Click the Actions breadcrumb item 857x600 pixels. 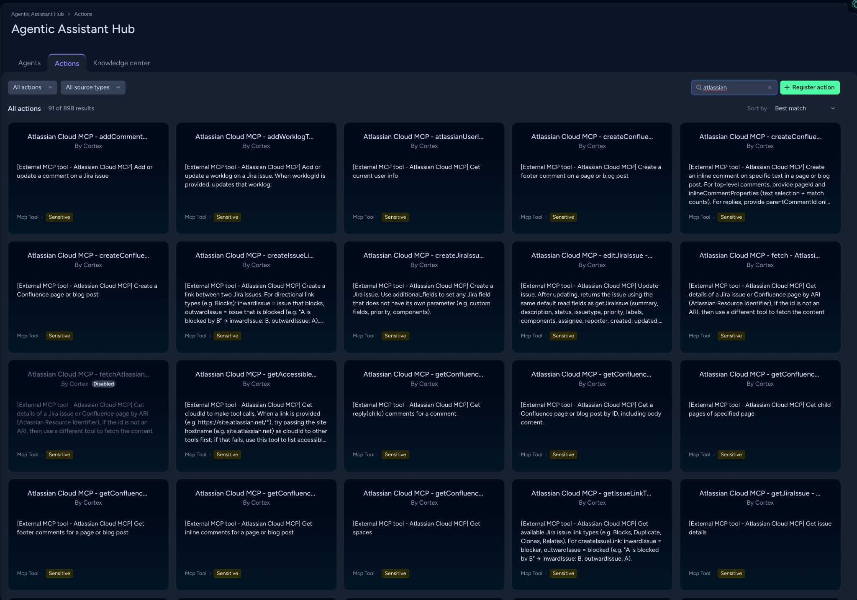coord(83,14)
